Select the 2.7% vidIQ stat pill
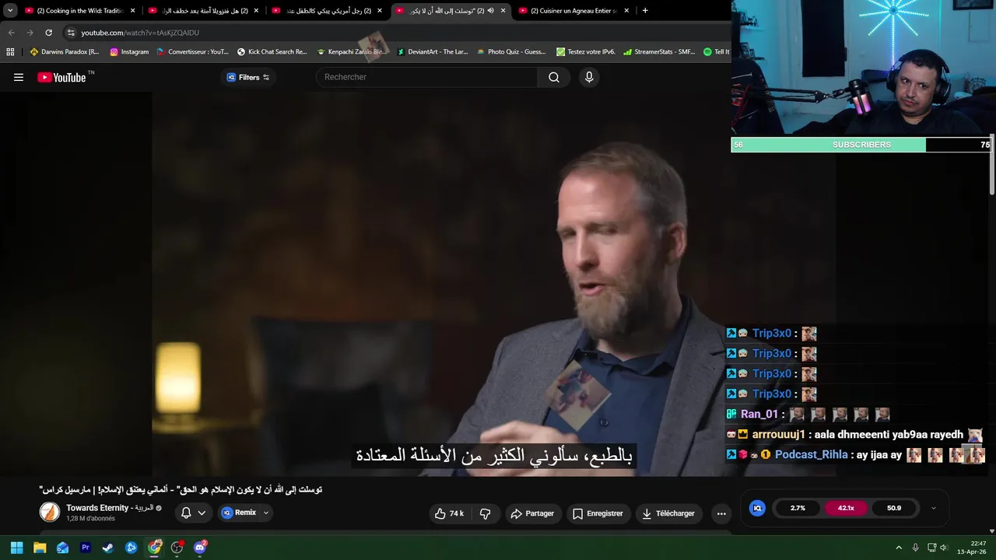Image resolution: width=996 pixels, height=560 pixels. pos(798,508)
